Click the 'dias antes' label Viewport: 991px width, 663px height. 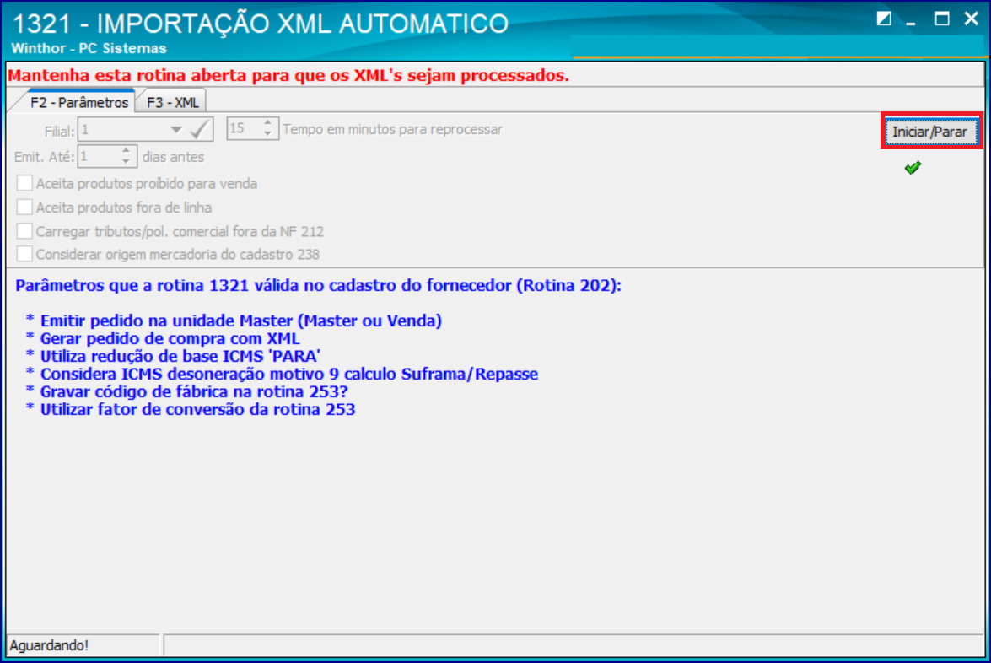(173, 157)
